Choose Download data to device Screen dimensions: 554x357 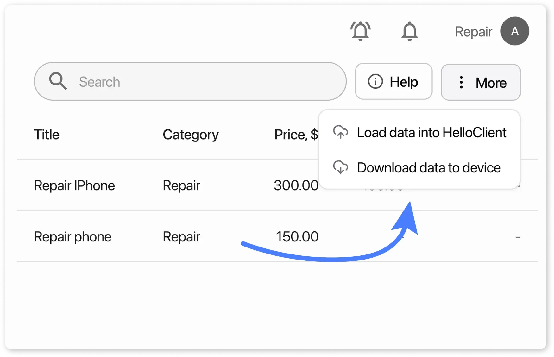click(428, 168)
